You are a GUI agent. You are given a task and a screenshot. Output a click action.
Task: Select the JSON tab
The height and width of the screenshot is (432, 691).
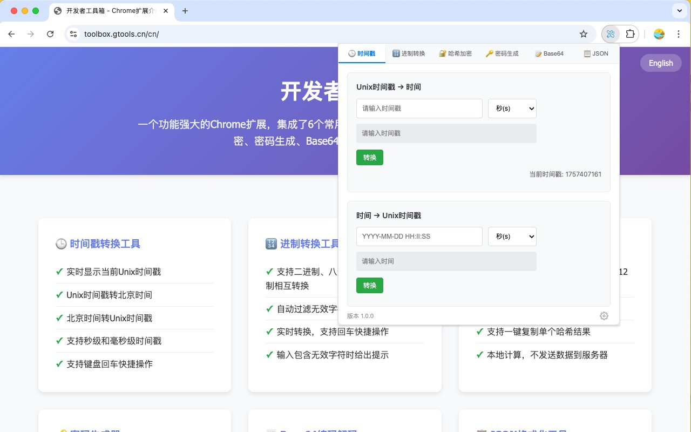click(x=596, y=53)
